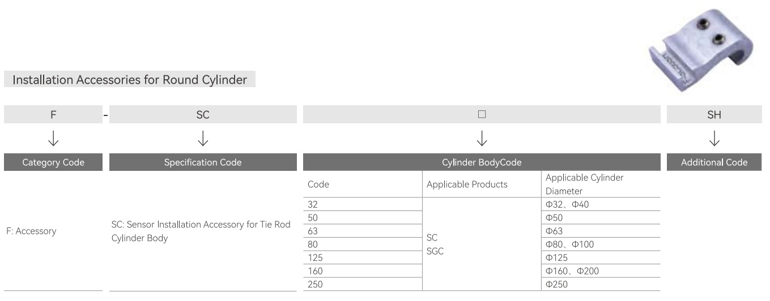This screenshot has height=301, width=770.
Task: Select code 32 table row
Action: [x=482, y=204]
